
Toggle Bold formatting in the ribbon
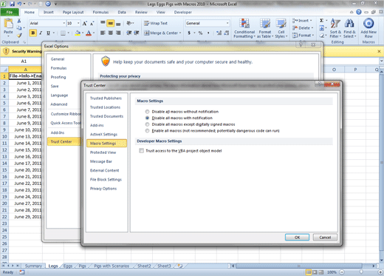[32, 33]
